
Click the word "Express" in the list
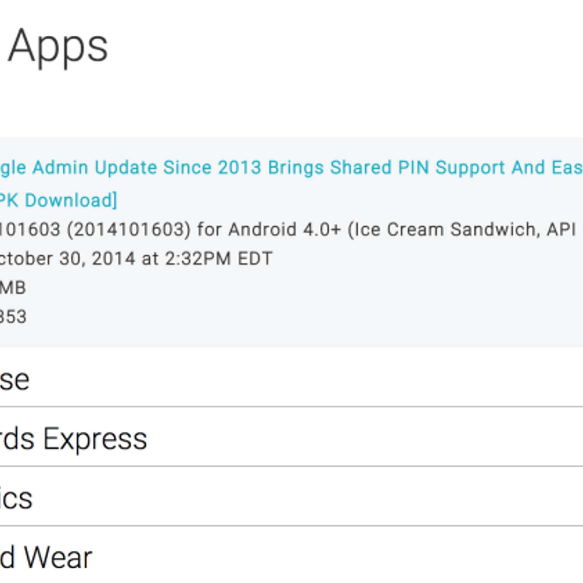coord(95,439)
